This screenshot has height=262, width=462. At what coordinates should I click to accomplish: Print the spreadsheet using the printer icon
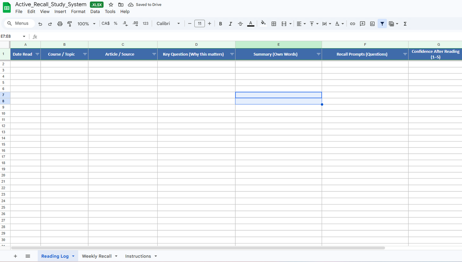click(x=60, y=24)
